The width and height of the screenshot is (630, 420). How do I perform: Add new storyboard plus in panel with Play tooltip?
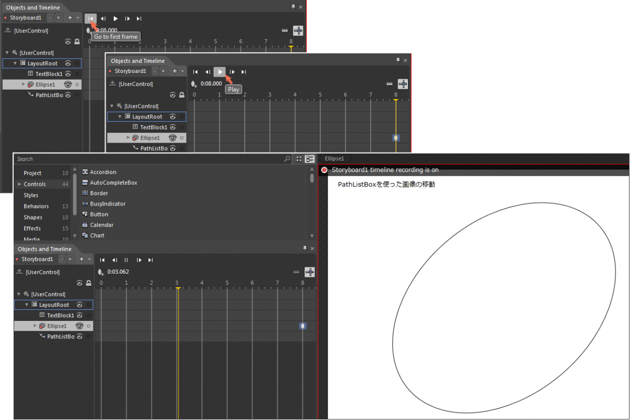(175, 71)
